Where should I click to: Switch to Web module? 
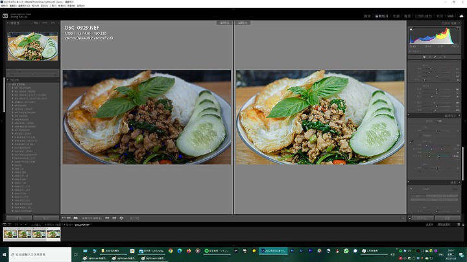pyautogui.click(x=450, y=16)
